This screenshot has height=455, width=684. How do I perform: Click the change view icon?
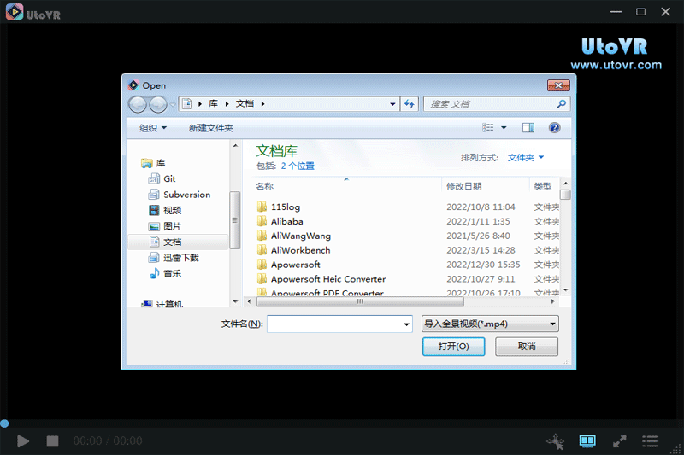(488, 128)
